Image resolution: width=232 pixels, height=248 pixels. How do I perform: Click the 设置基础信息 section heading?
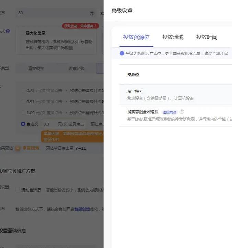click(13, 230)
